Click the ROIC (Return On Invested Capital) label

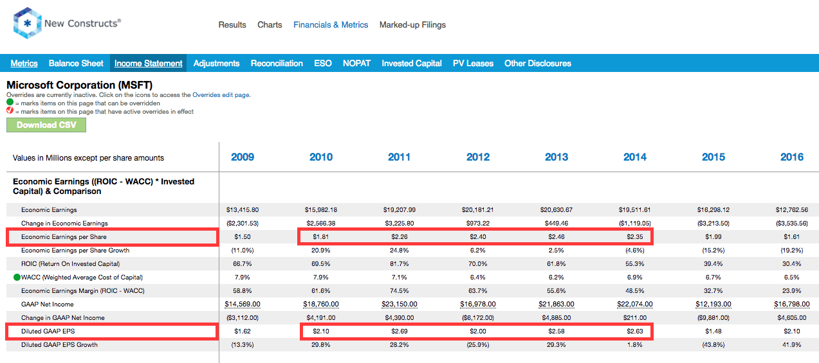[x=71, y=264]
